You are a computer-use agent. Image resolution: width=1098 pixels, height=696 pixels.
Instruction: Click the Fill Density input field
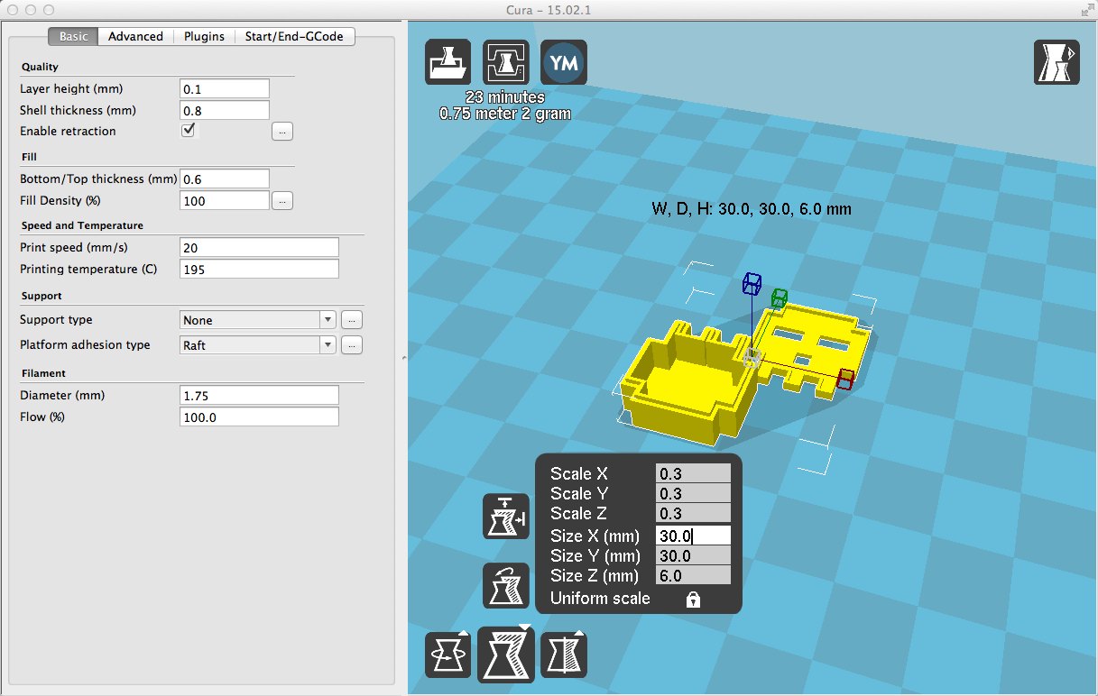pyautogui.click(x=225, y=201)
